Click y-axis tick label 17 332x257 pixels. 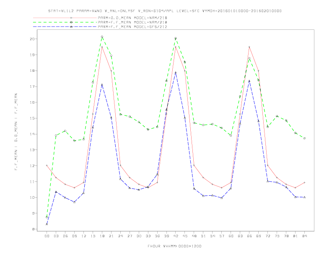pyautogui.click(x=32, y=87)
